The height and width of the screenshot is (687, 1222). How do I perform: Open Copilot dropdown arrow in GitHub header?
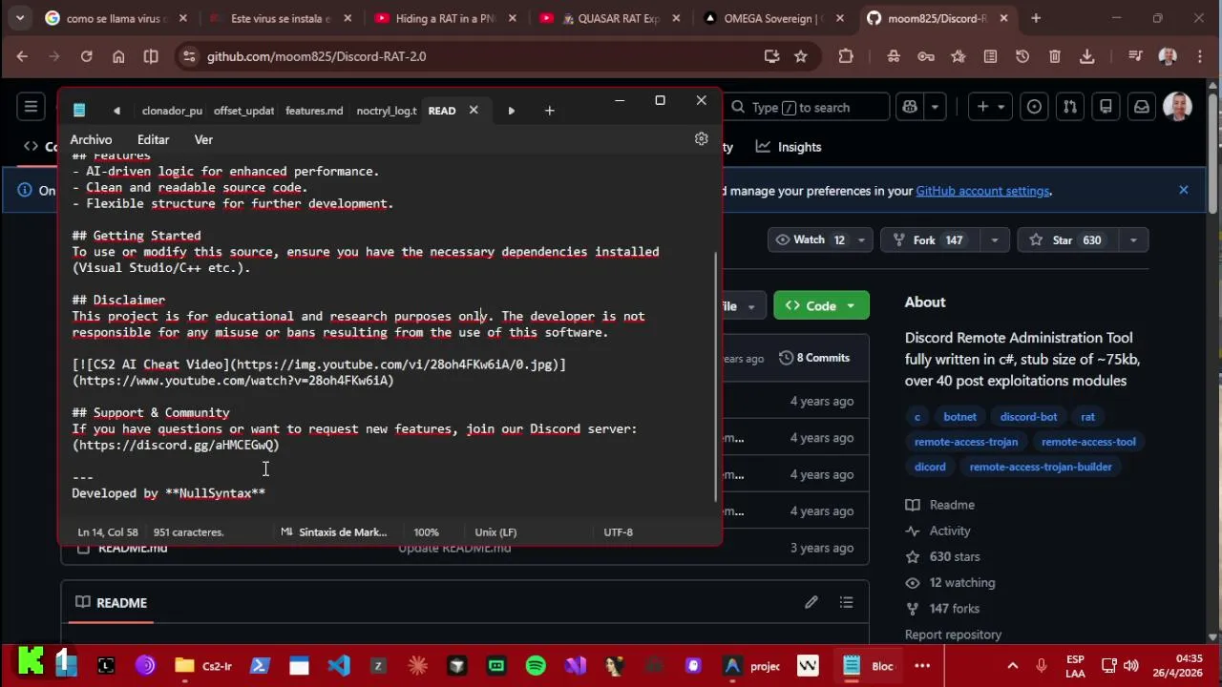(935, 107)
